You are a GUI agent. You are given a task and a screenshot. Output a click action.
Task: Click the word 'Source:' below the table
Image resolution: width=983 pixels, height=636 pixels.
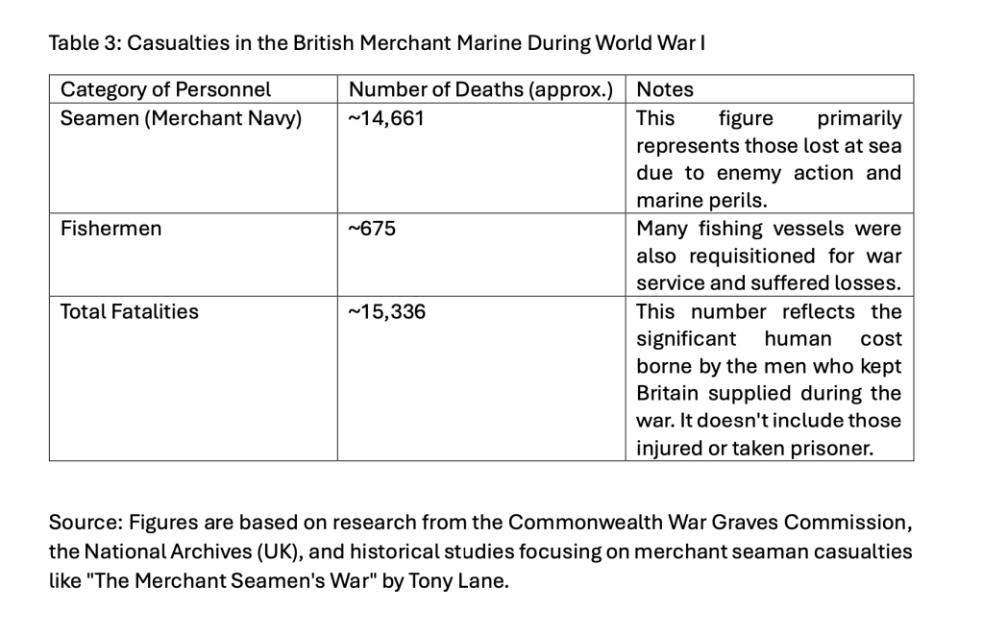click(83, 523)
